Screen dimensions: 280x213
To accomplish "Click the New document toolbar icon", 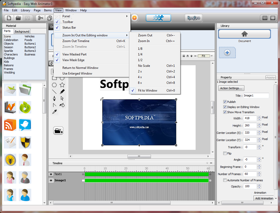I will point(9,18).
